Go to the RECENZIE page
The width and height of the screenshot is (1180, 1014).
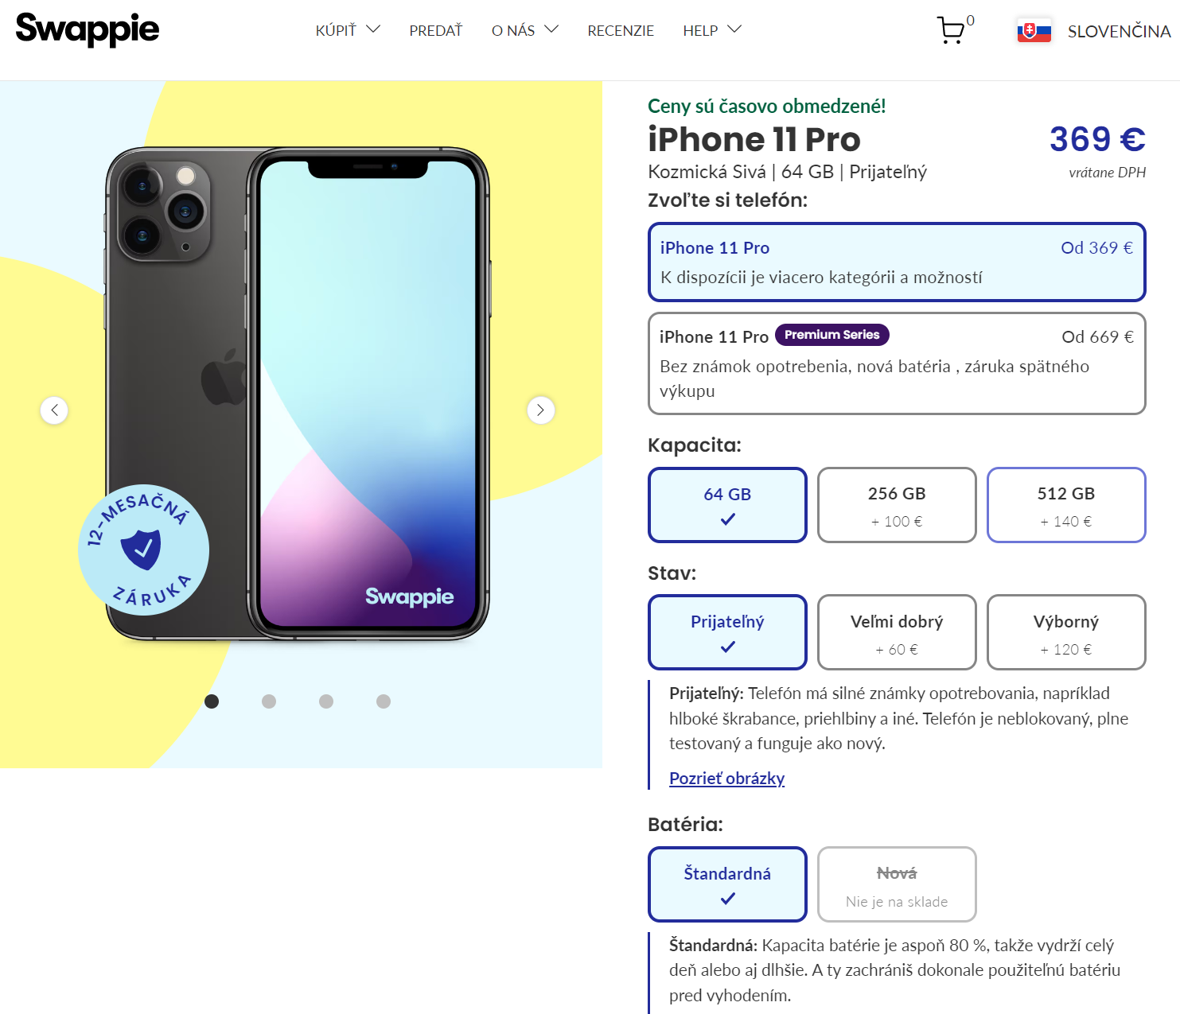tap(621, 30)
